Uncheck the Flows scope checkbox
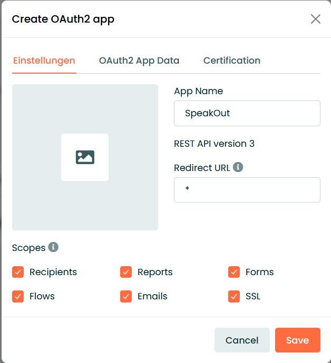 18,296
